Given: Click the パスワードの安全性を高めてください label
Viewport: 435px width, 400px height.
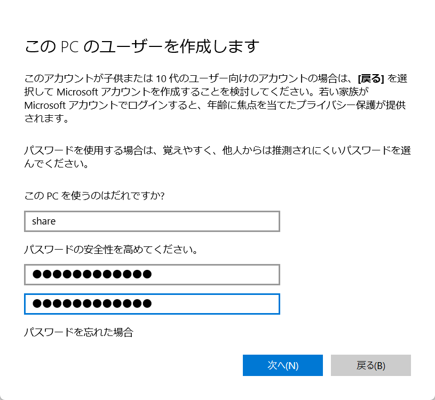Looking at the screenshot, I should coord(111,250).
